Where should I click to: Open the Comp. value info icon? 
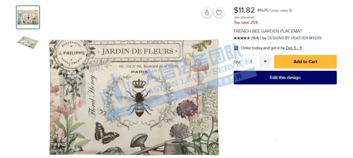(291, 10)
